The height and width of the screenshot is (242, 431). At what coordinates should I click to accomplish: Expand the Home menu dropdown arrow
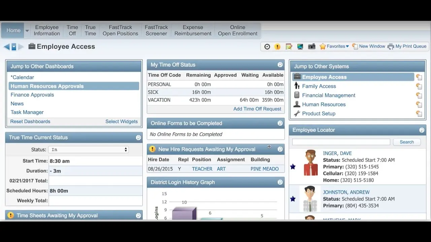[27, 31]
